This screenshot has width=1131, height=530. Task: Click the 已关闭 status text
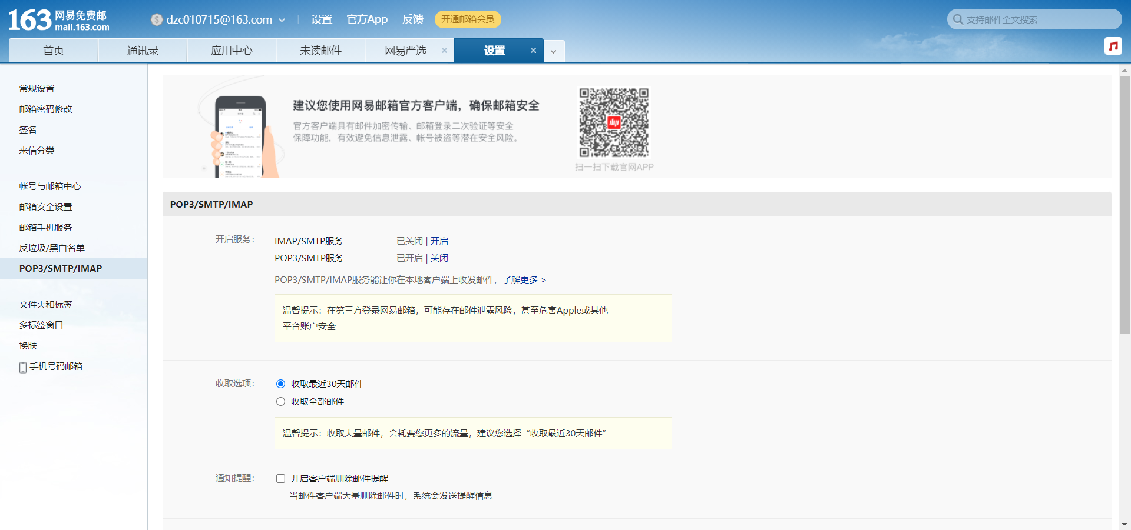(x=409, y=241)
